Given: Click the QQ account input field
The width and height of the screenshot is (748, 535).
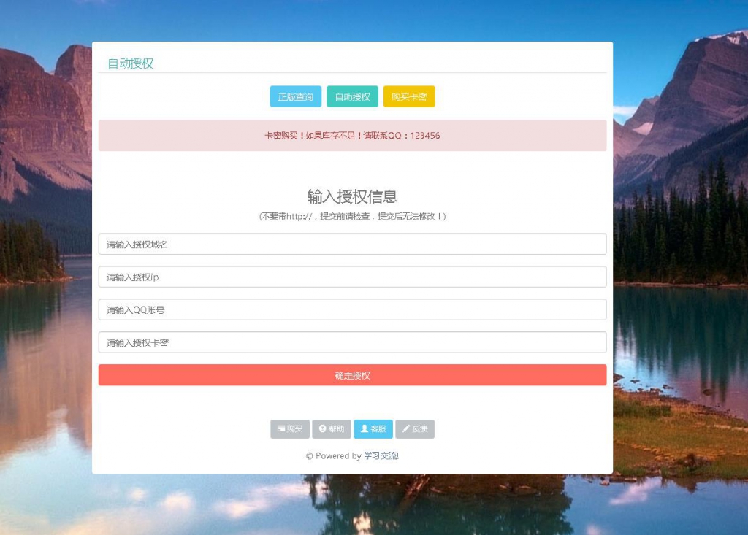Looking at the screenshot, I should (352, 309).
